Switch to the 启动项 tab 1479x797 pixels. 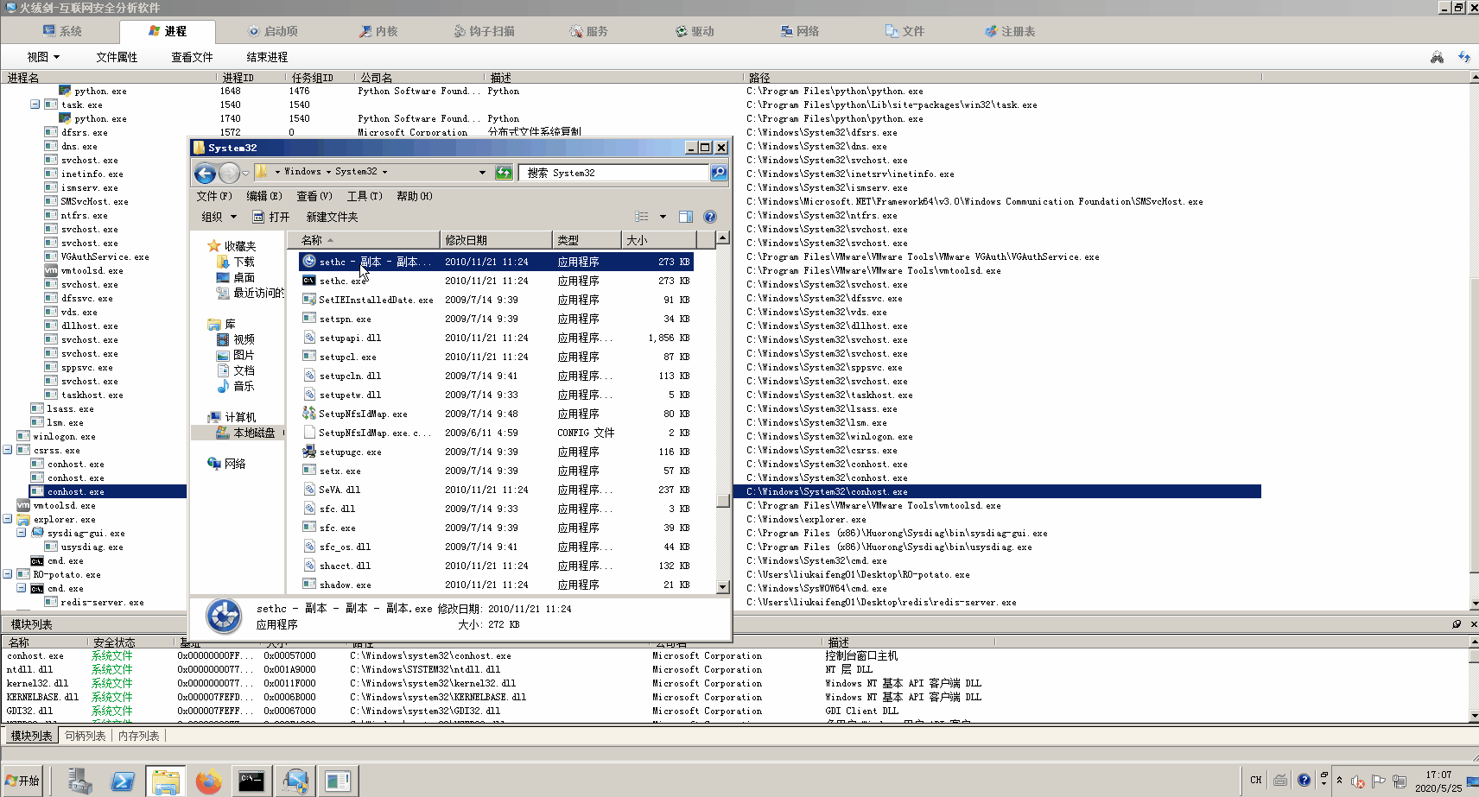click(273, 31)
